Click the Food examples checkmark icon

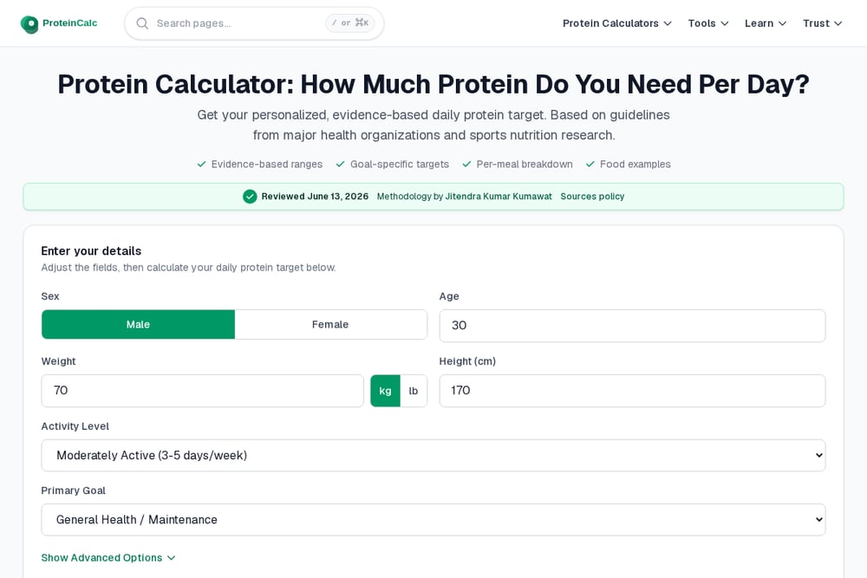click(x=590, y=164)
